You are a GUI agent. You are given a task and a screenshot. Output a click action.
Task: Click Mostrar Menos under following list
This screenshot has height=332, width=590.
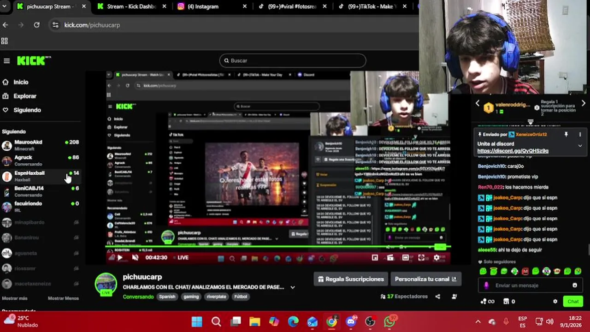click(63, 298)
